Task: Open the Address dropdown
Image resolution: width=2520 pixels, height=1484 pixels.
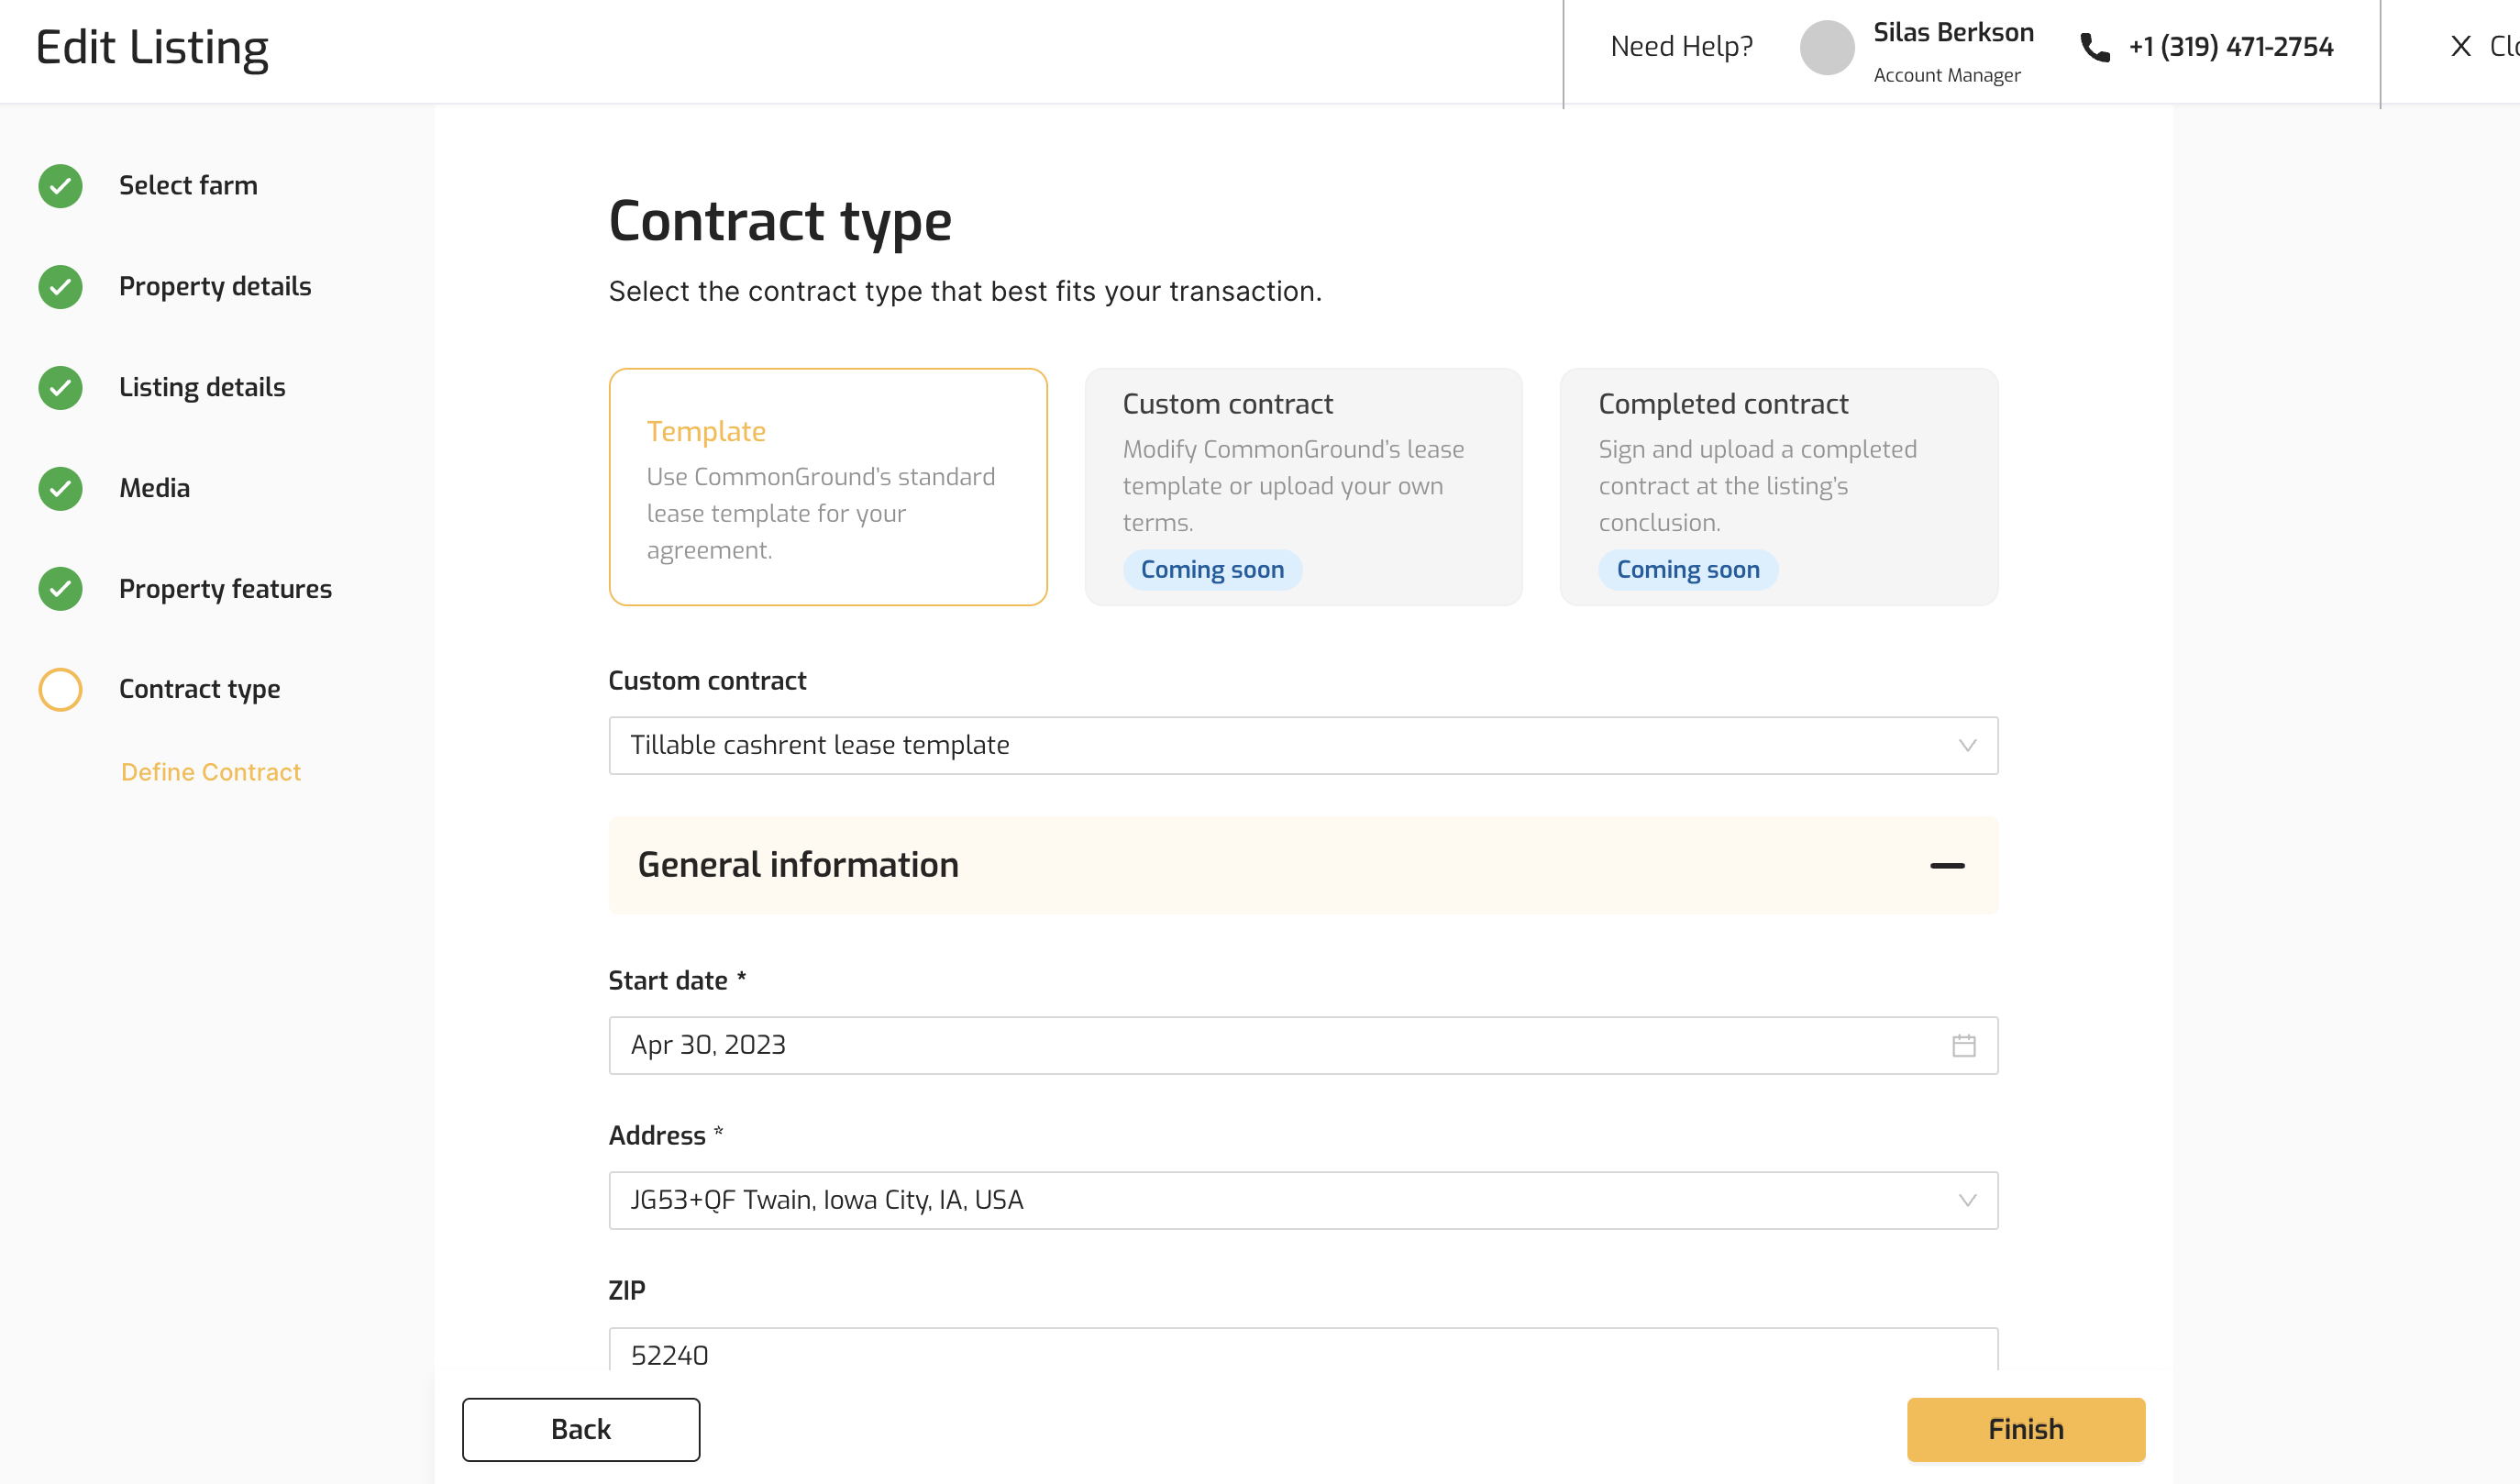Action: 1303,1200
